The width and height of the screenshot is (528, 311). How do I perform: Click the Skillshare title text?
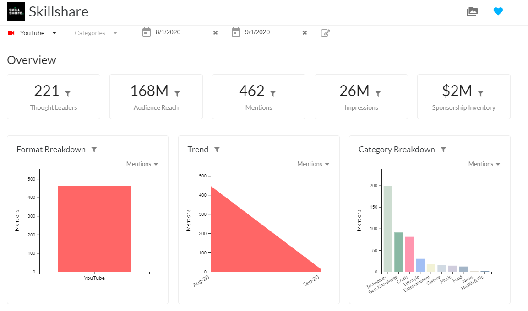[59, 12]
